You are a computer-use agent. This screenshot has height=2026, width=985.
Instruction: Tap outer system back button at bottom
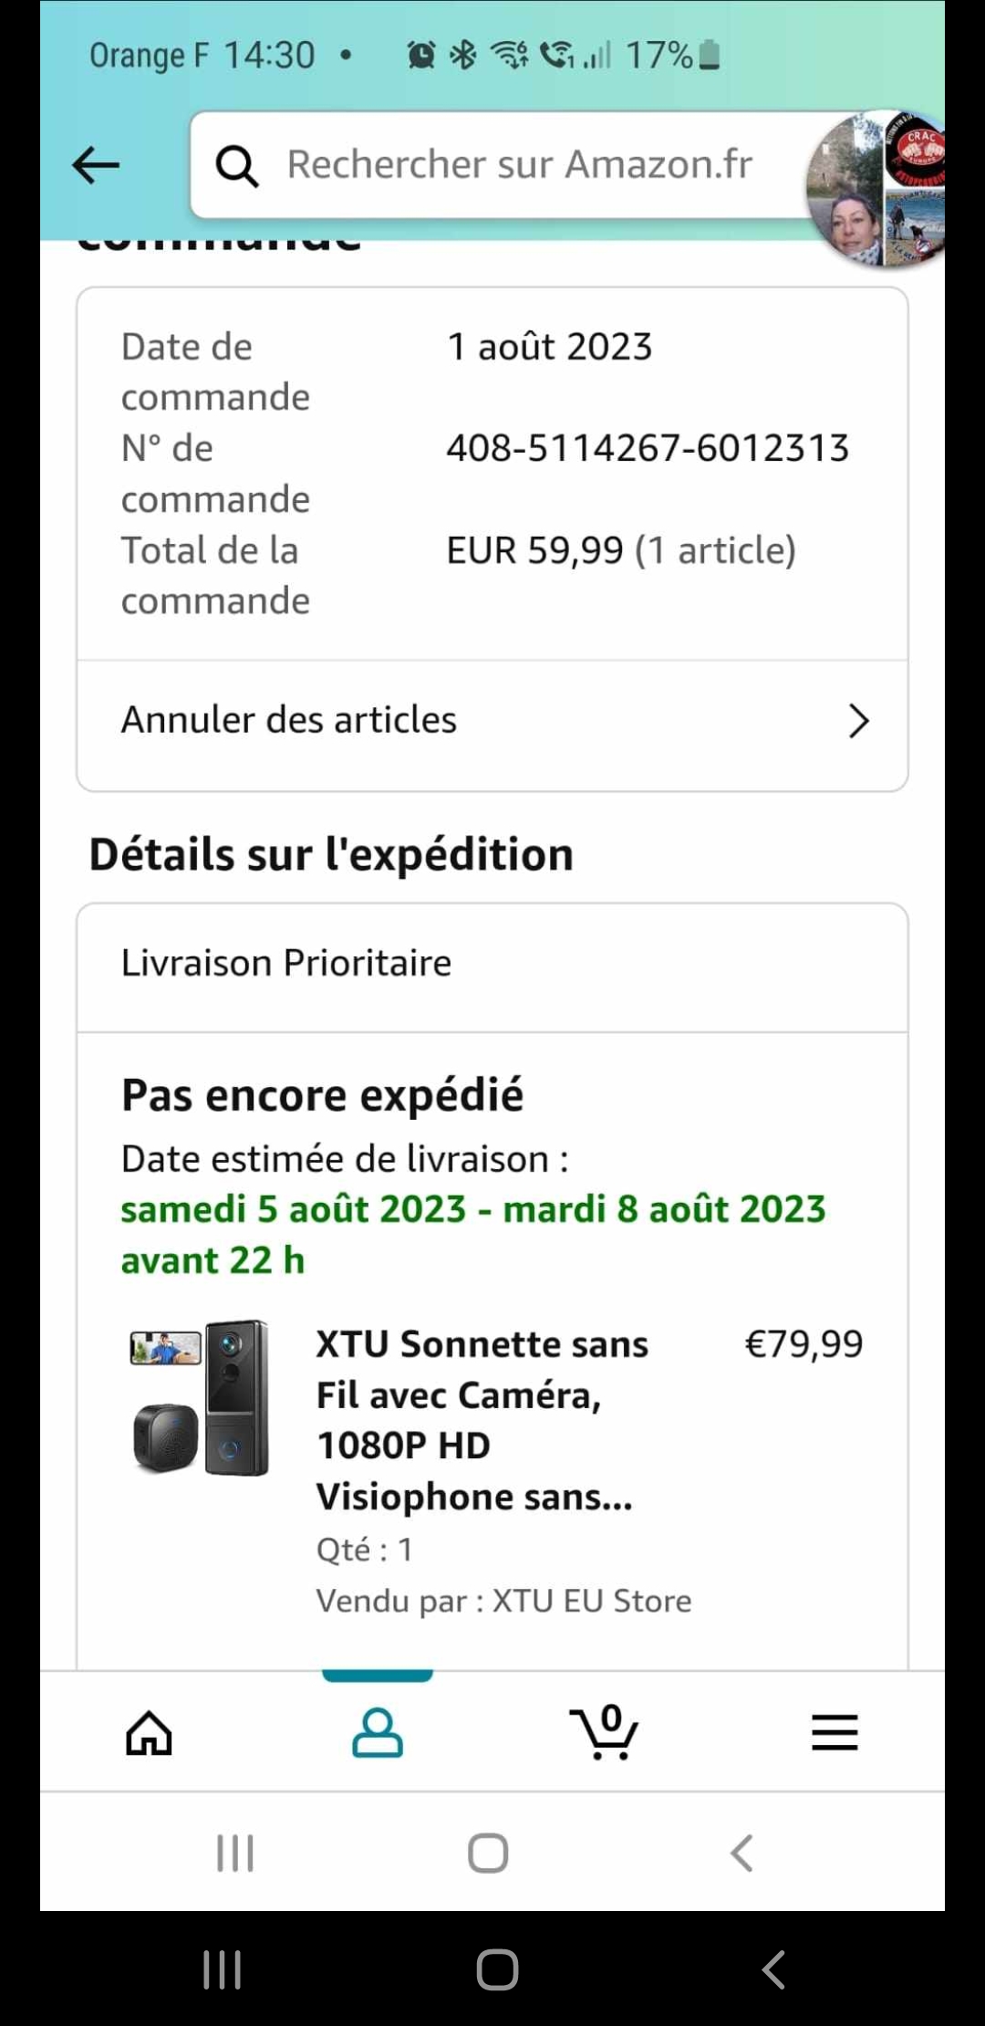pyautogui.click(x=773, y=1969)
